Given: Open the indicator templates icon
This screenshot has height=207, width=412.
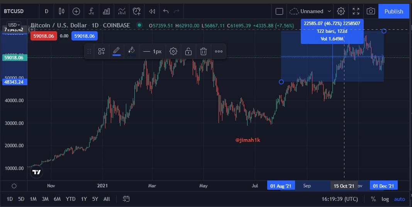Looking at the screenshot, I should click(x=122, y=11).
